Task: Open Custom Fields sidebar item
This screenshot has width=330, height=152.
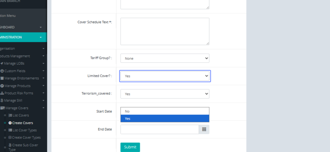Action: point(15,71)
